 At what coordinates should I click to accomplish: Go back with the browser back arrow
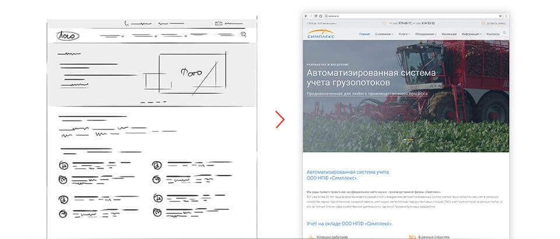tap(306, 16)
